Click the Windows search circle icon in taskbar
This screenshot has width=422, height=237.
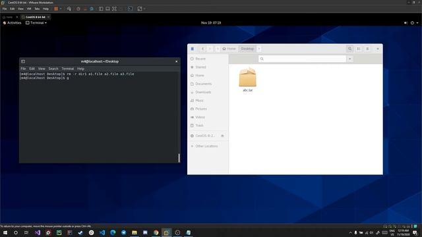(16, 232)
